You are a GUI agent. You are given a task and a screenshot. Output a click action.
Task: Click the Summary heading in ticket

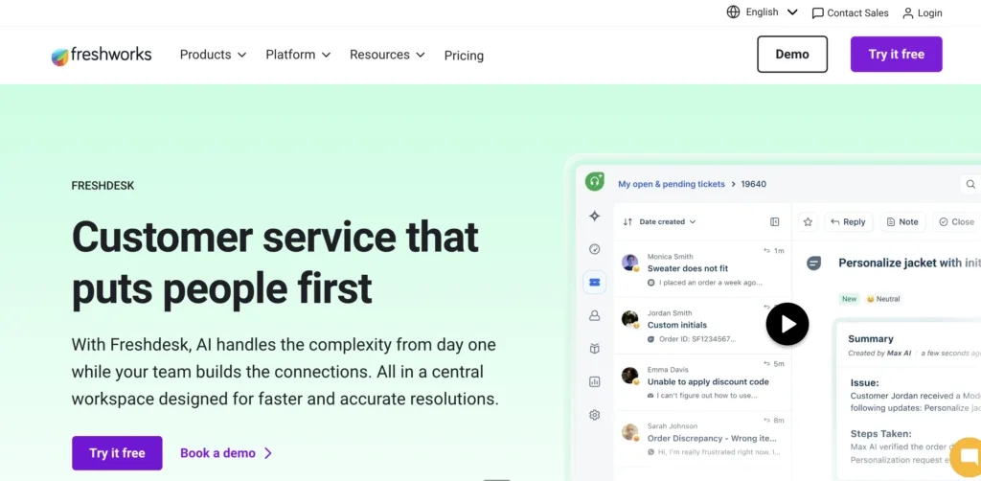870,338
